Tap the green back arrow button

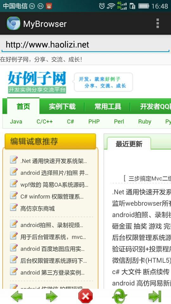(16, 296)
